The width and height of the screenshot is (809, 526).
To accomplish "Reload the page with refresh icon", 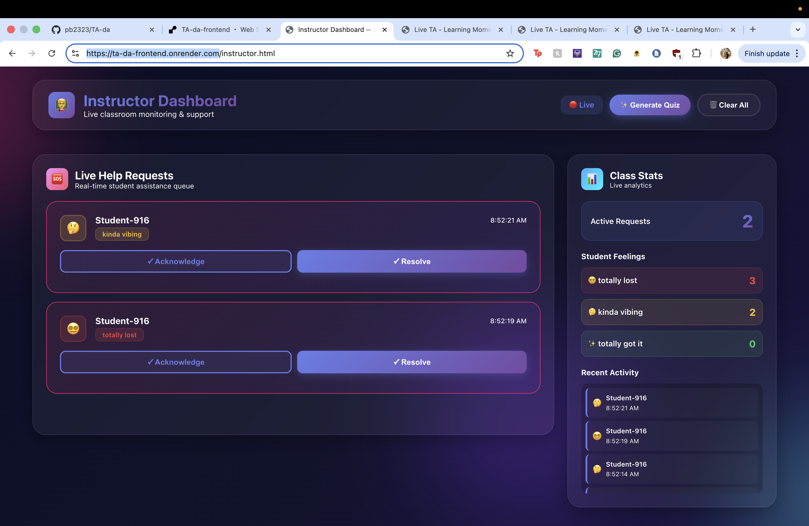I will coord(52,53).
